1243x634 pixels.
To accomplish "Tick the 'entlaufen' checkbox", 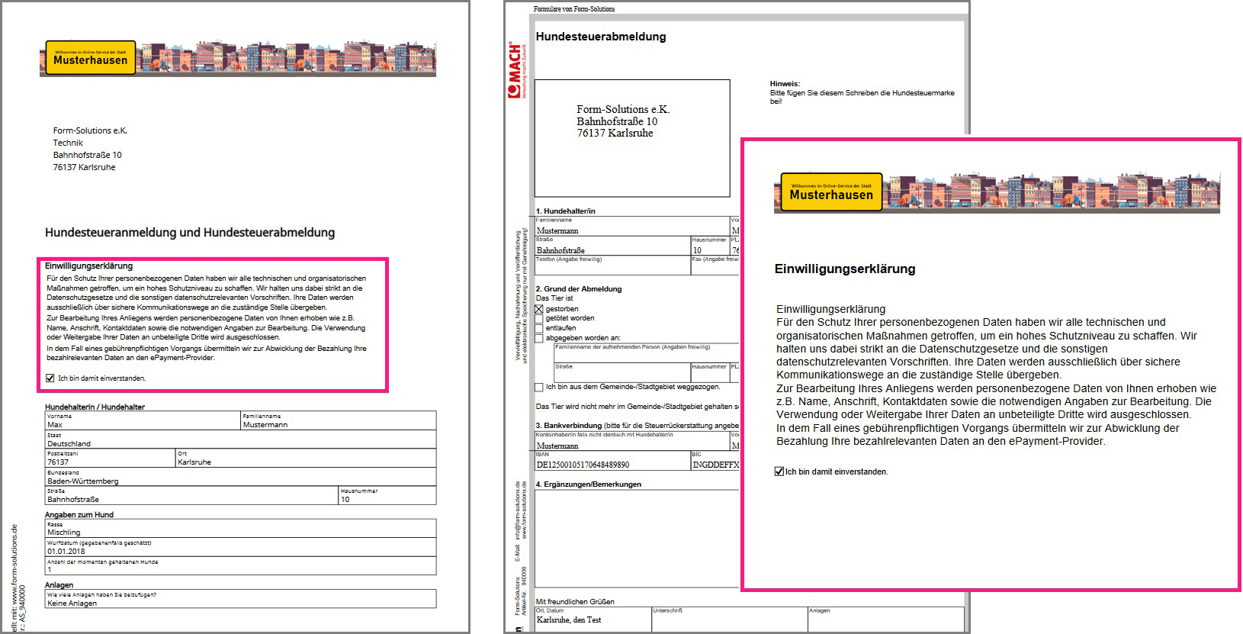I will point(539,328).
